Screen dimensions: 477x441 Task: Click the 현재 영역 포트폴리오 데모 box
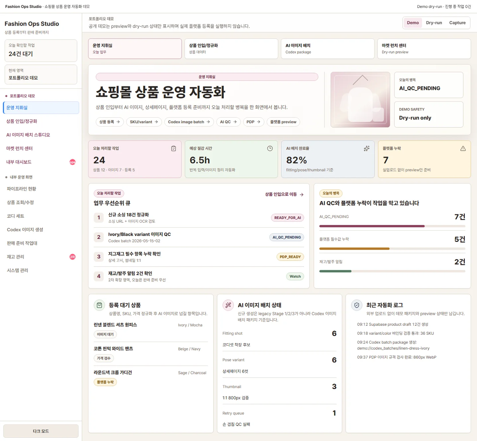pyautogui.click(x=41, y=74)
